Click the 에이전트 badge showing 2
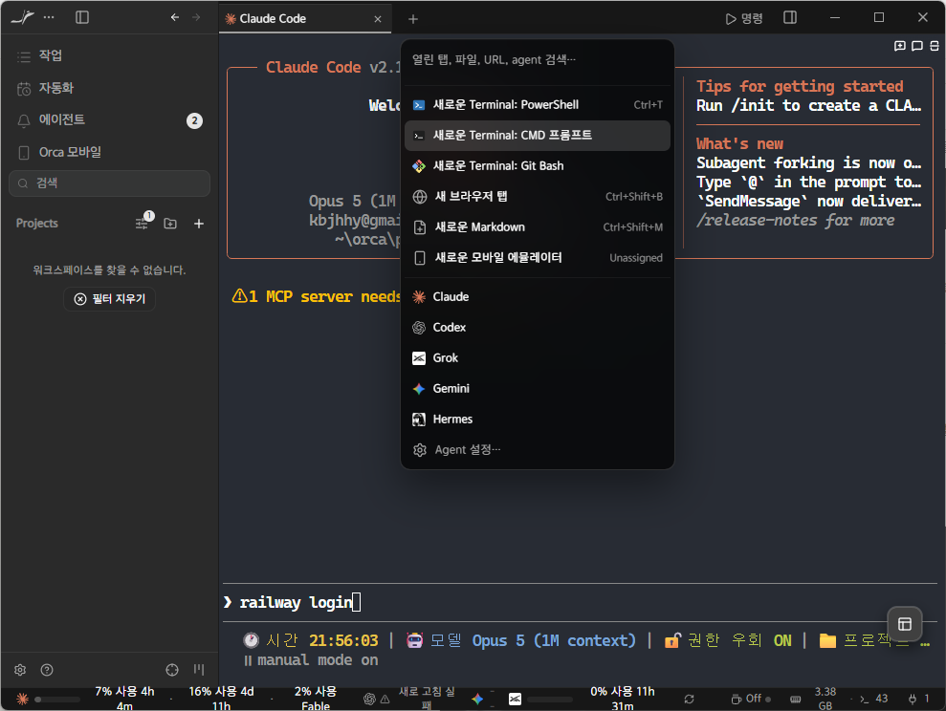 pos(194,120)
